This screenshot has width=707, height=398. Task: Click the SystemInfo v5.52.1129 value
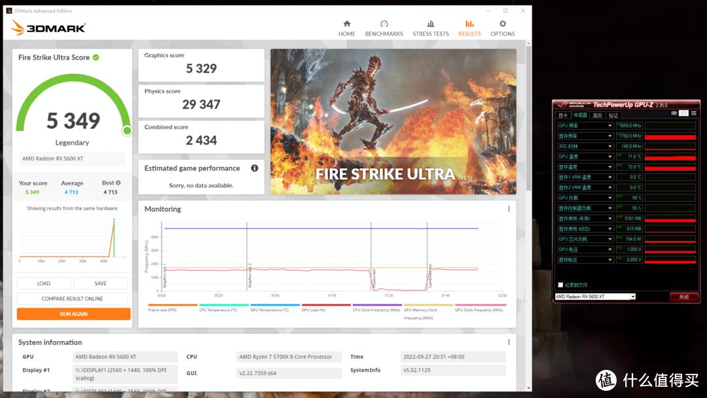[453, 370]
